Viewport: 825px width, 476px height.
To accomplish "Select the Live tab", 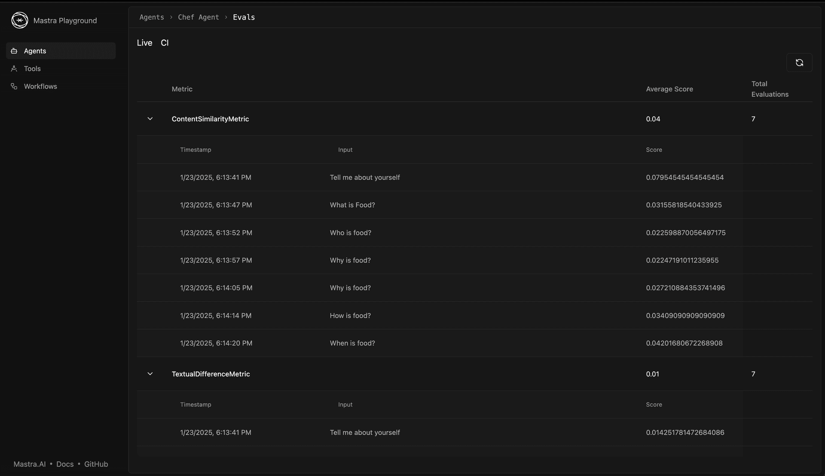I will (144, 43).
